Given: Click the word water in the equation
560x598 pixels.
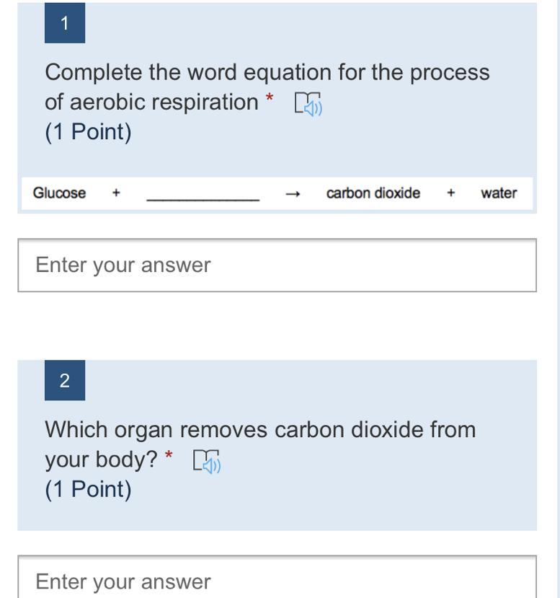Looking at the screenshot, I should (499, 193).
